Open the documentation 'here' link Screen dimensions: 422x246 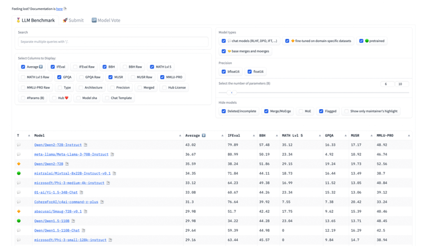(59, 9)
